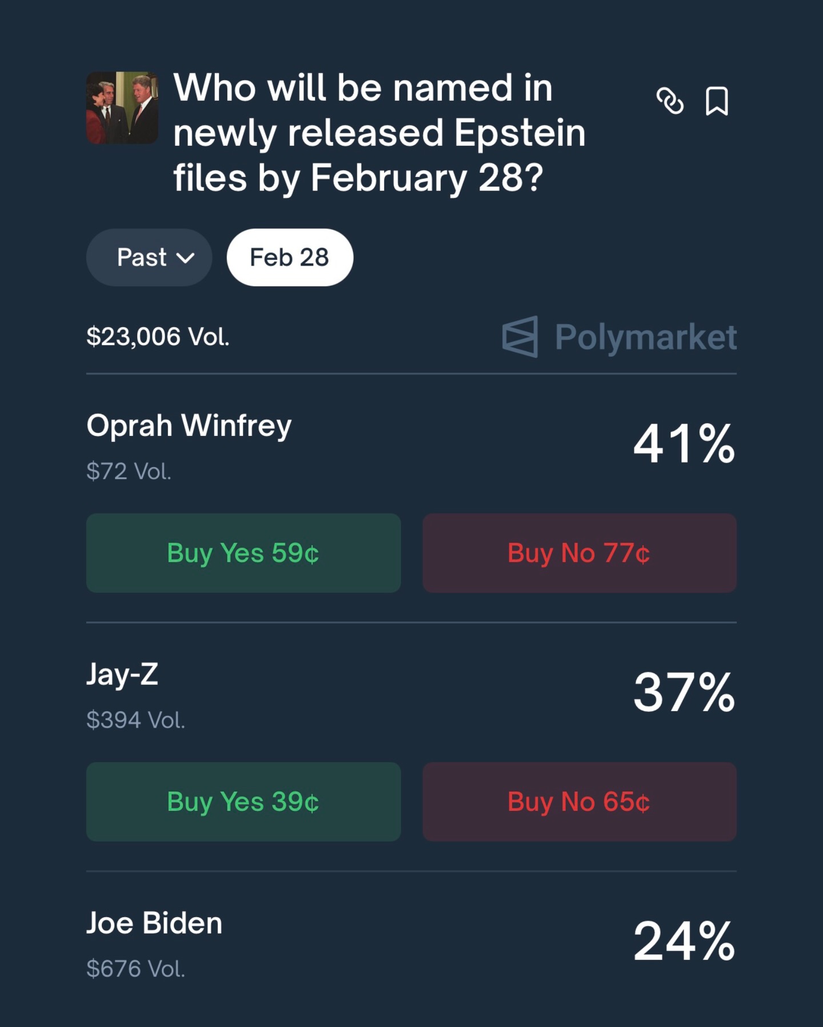Expand the Past dropdown

pos(149,258)
